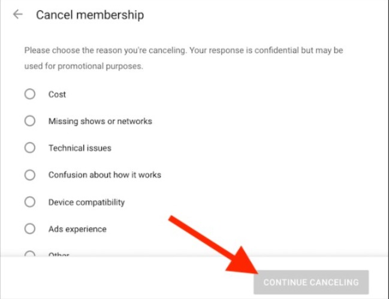
Task: Choose the Ads experience radio button
Action: coord(30,229)
